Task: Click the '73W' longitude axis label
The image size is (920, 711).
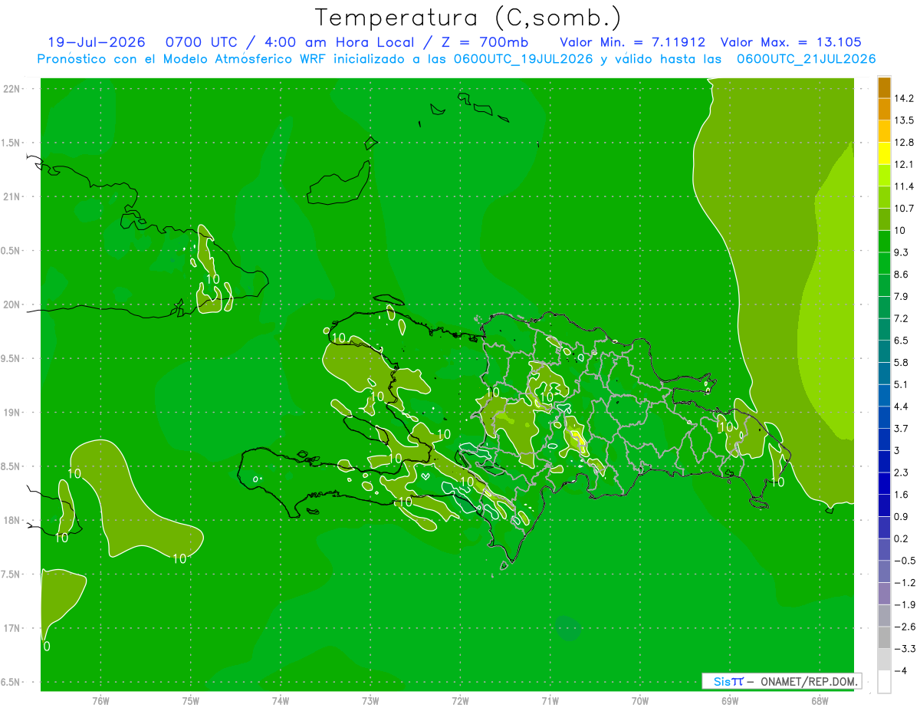Action: (x=370, y=701)
